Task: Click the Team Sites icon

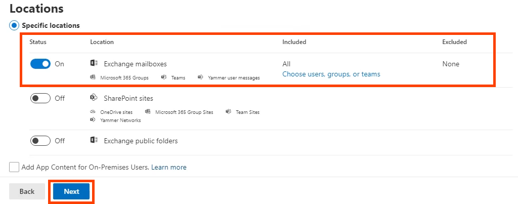Action: tap(229, 112)
